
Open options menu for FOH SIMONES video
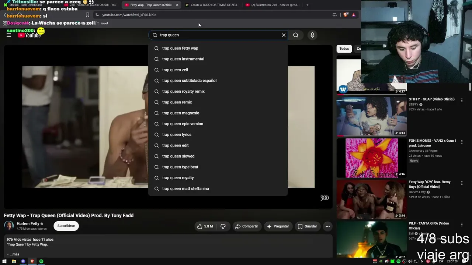(x=462, y=142)
